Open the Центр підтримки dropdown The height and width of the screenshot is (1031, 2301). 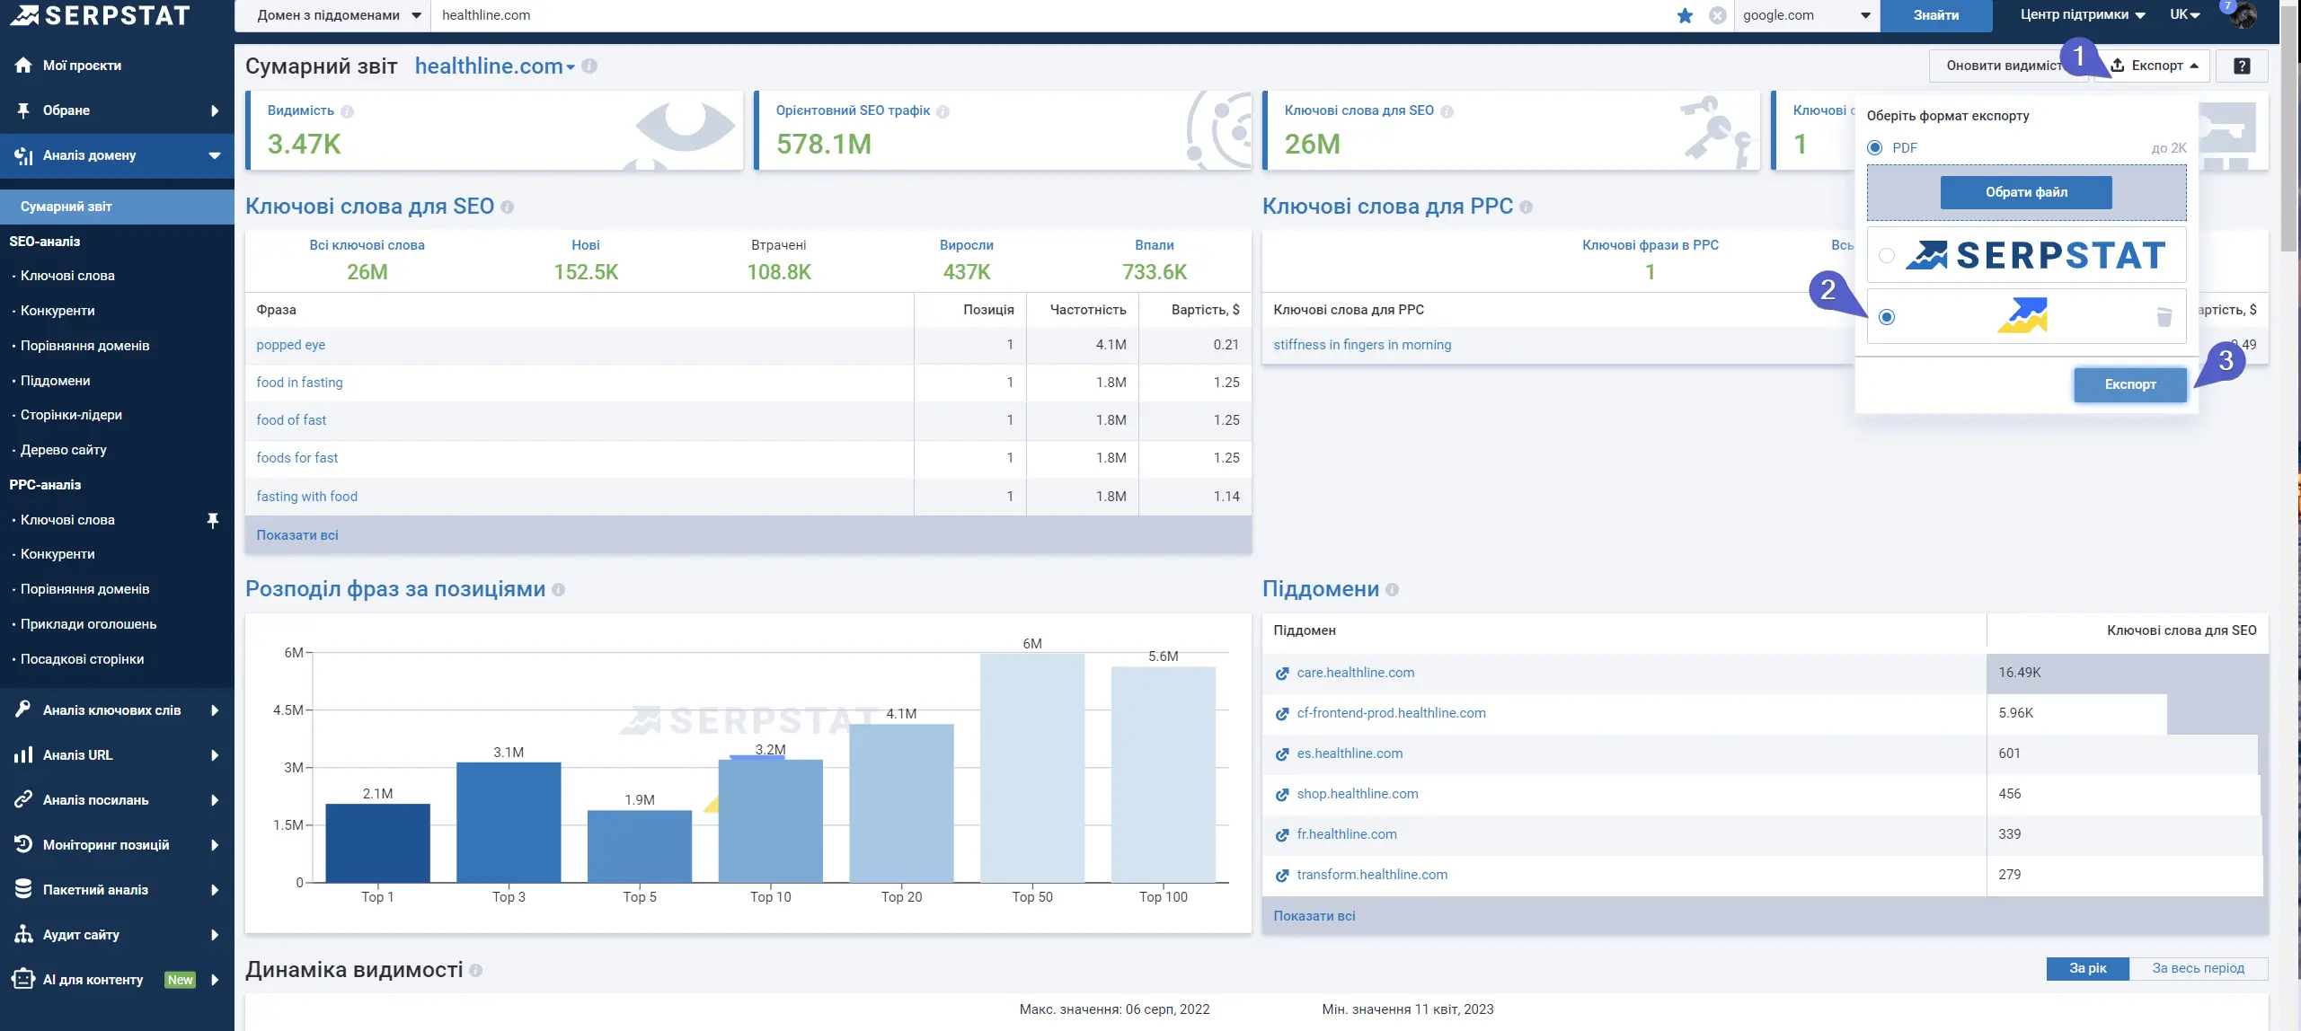(2083, 15)
